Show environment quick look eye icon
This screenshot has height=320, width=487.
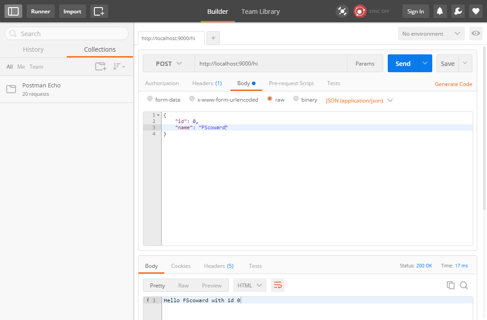[476, 33]
